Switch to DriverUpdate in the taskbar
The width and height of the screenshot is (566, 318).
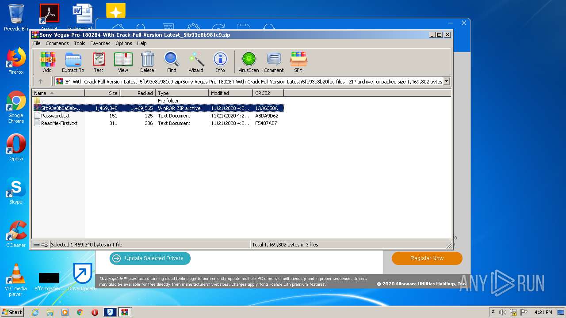click(x=110, y=312)
